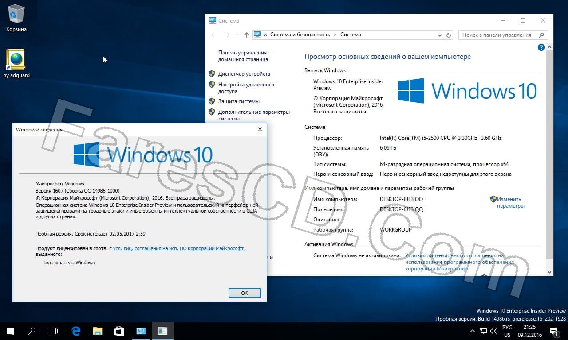Click 'Версия 1607 (Сборка ОС 14986.1000)' text
The width and height of the screenshot is (568, 340).
click(77, 191)
